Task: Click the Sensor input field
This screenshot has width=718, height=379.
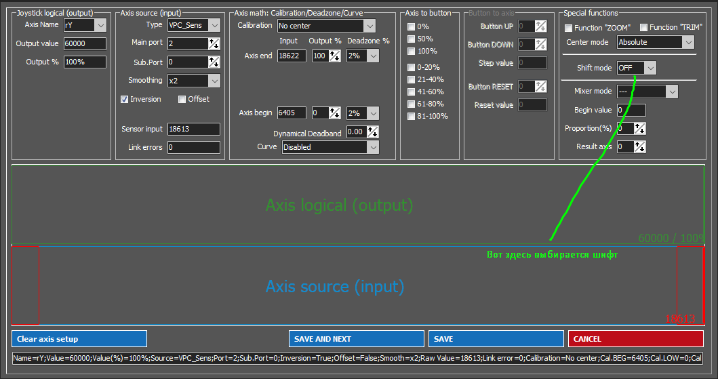Action: (194, 129)
